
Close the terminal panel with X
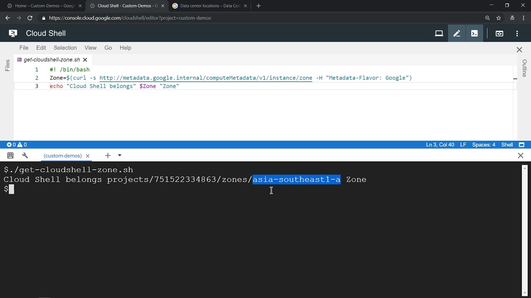pyautogui.click(x=521, y=156)
